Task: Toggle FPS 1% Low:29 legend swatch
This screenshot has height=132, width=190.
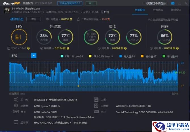Action: 62,56
